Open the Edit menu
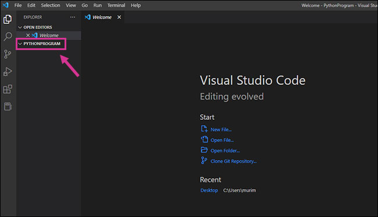This screenshot has height=217, width=378. tap(31, 5)
